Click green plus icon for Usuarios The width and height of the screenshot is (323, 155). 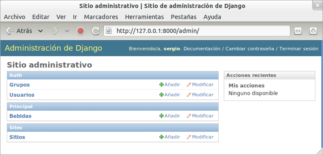[161, 95]
